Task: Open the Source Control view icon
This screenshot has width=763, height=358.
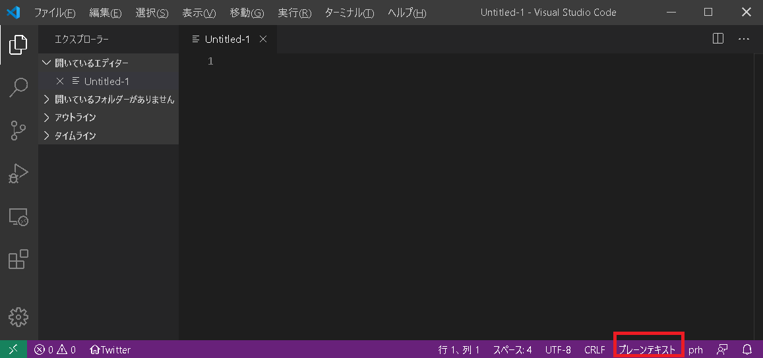Action: click(x=18, y=131)
